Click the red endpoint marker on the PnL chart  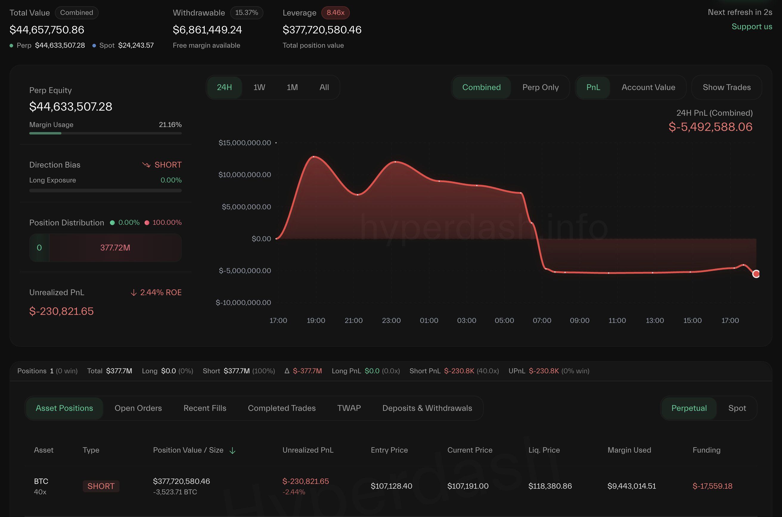pos(756,274)
